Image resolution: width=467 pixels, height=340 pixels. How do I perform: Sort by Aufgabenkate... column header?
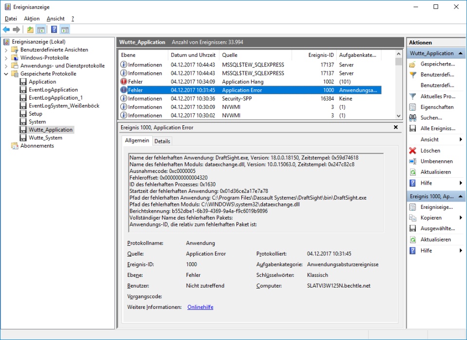pyautogui.click(x=359, y=55)
